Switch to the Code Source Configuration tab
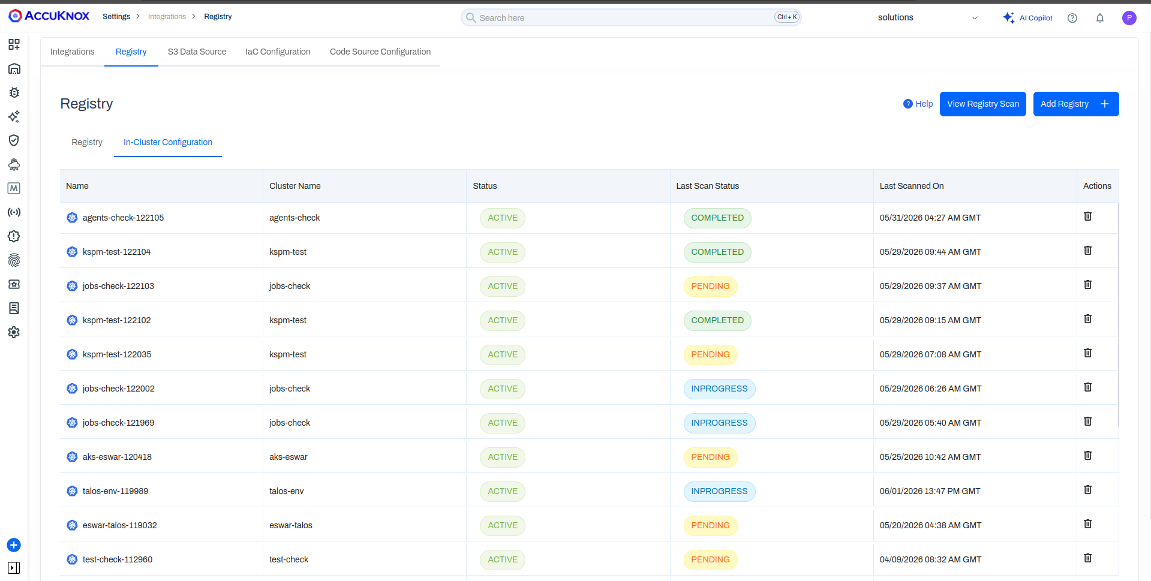Image resolution: width=1151 pixels, height=581 pixels. point(380,52)
